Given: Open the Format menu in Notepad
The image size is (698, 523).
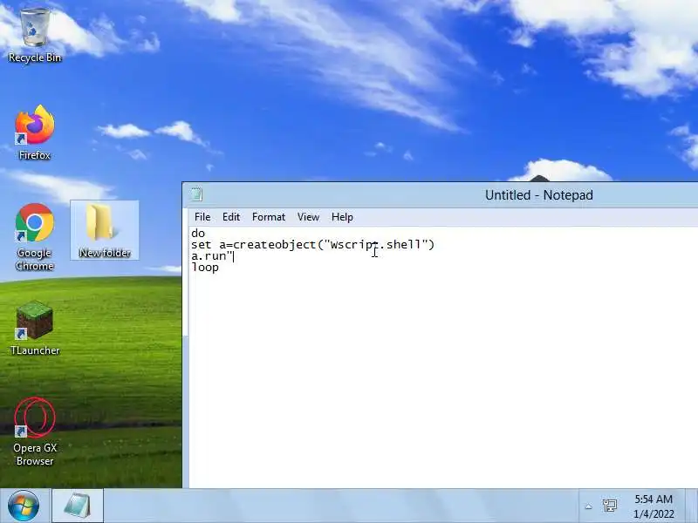Looking at the screenshot, I should click(x=269, y=217).
